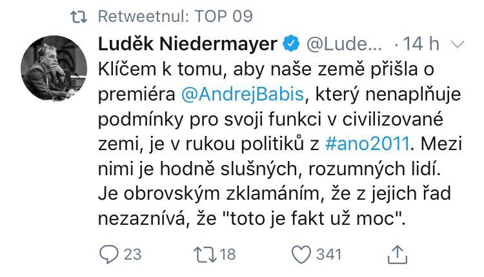Click the retweet arrows icon beside Retweetnul

pos(79,17)
